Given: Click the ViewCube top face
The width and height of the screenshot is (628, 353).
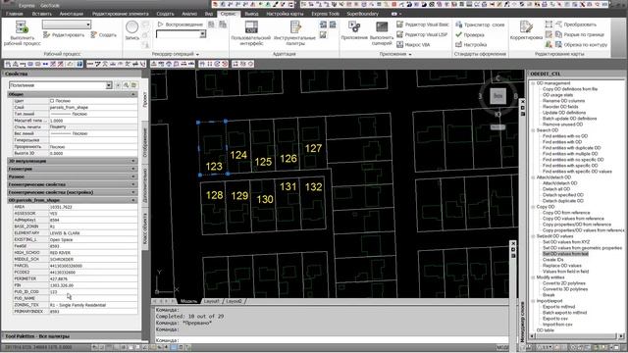Looking at the screenshot, I should (x=497, y=96).
